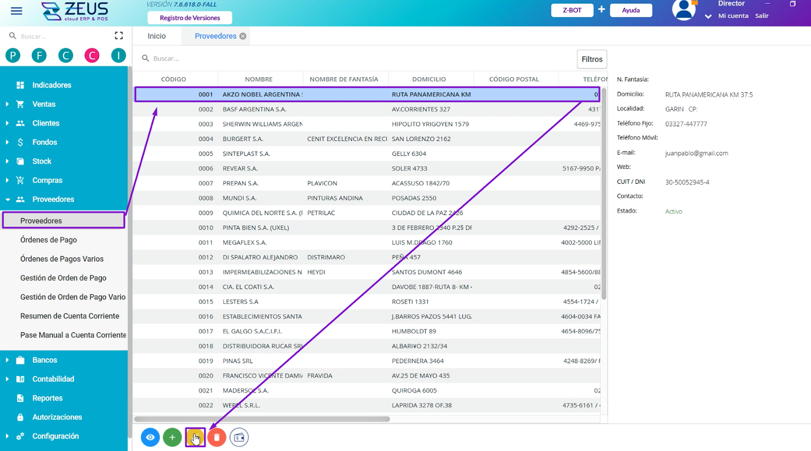The image size is (811, 451).
Task: Expand the Compras menu arrow
Action: tap(7, 180)
